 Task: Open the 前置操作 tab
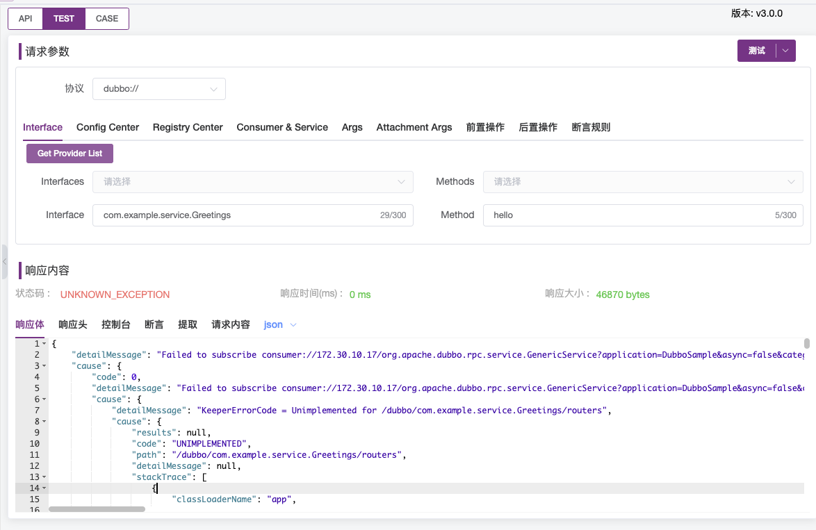pos(485,127)
